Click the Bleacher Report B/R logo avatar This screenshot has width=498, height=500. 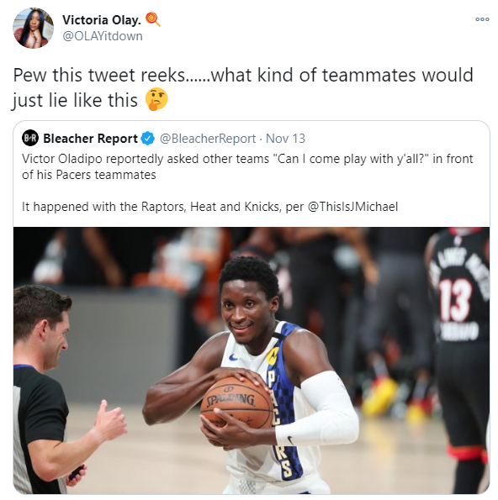30,139
